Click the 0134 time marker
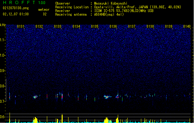The image size is (194, 123). pyautogui.click(x=76, y=26)
